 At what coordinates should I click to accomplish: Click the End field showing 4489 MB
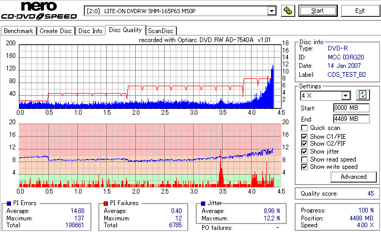pyautogui.click(x=352, y=119)
